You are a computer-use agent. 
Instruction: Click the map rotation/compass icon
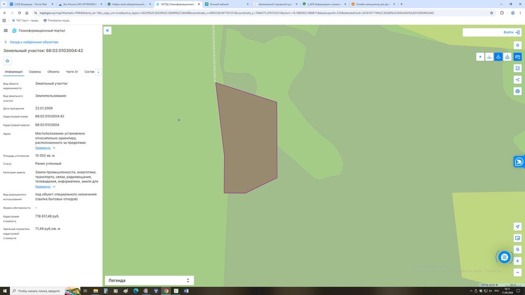[518, 250]
